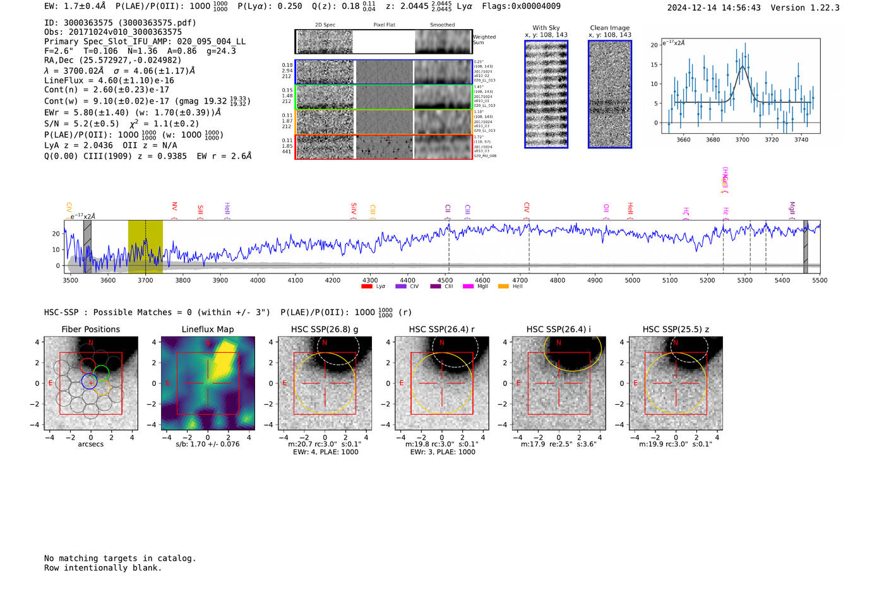
Task: Click the 's/b: 1.70 +/- 0.076' caption
Action: pyautogui.click(x=208, y=444)
